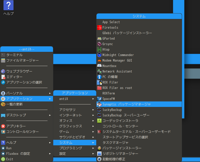Launch システムターミナル・スーパーユーザーモード
Screen dimensions: 200x162
(139, 132)
